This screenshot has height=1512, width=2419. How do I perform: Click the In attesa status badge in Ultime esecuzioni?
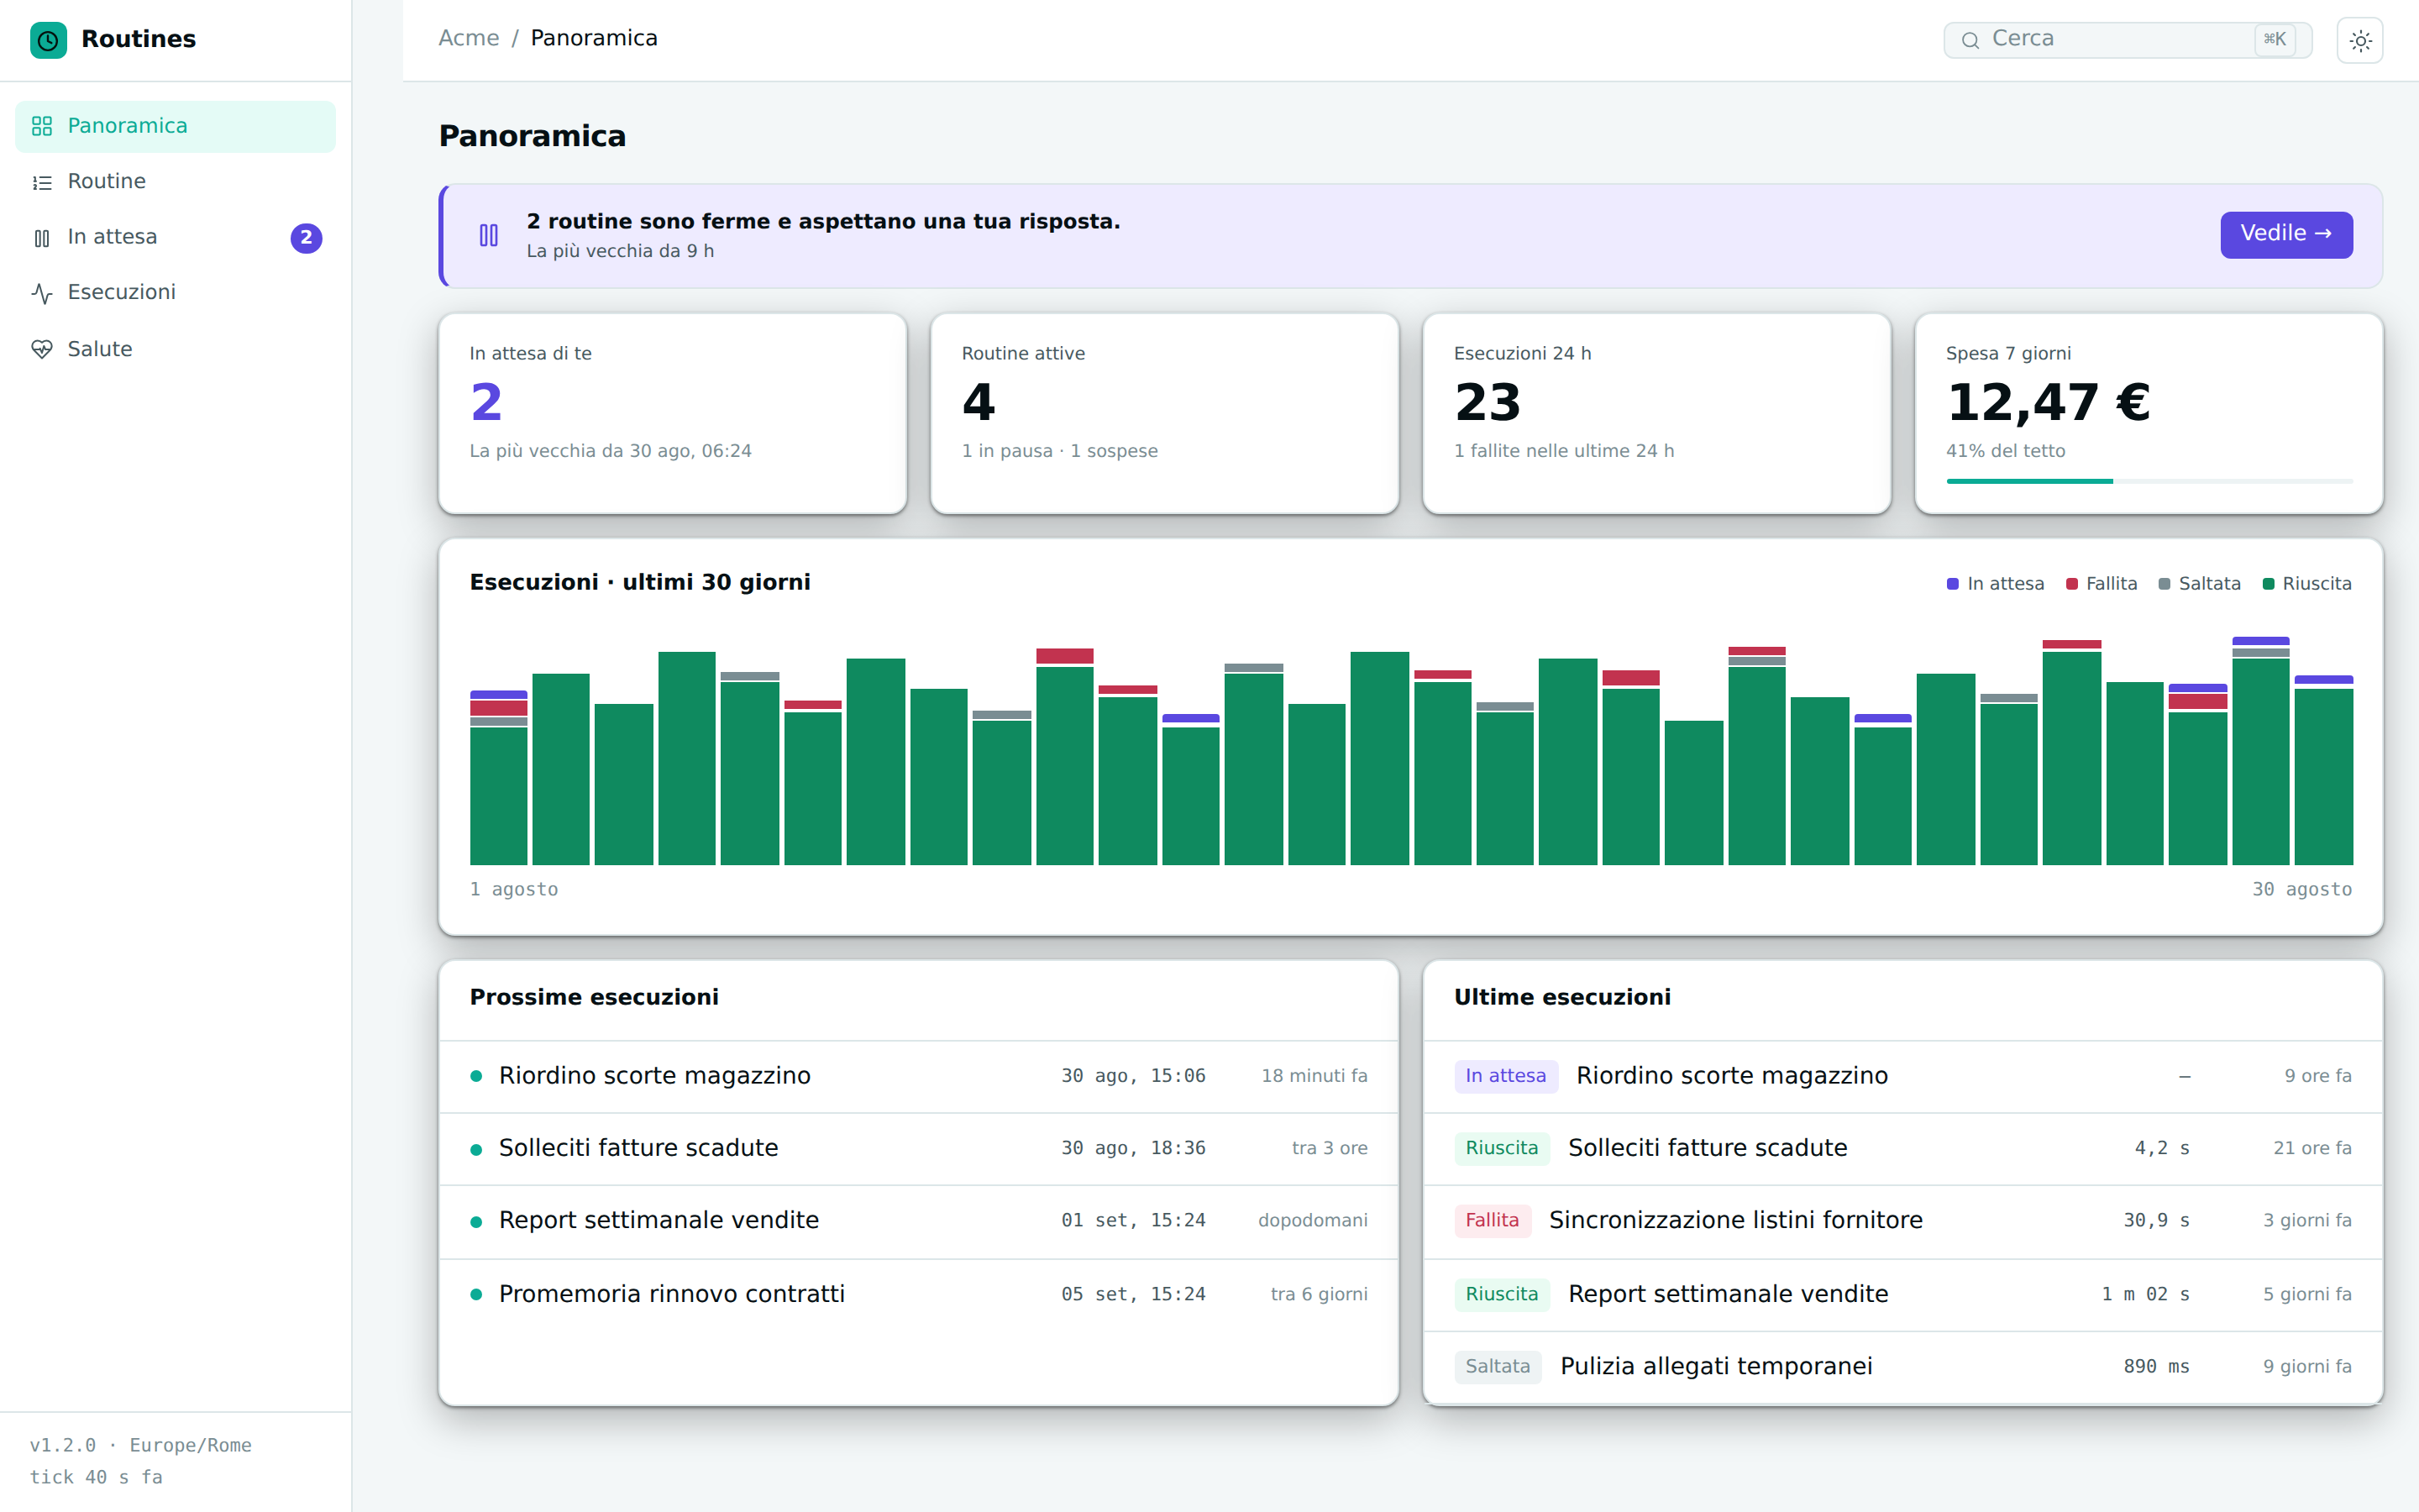(x=1505, y=1076)
